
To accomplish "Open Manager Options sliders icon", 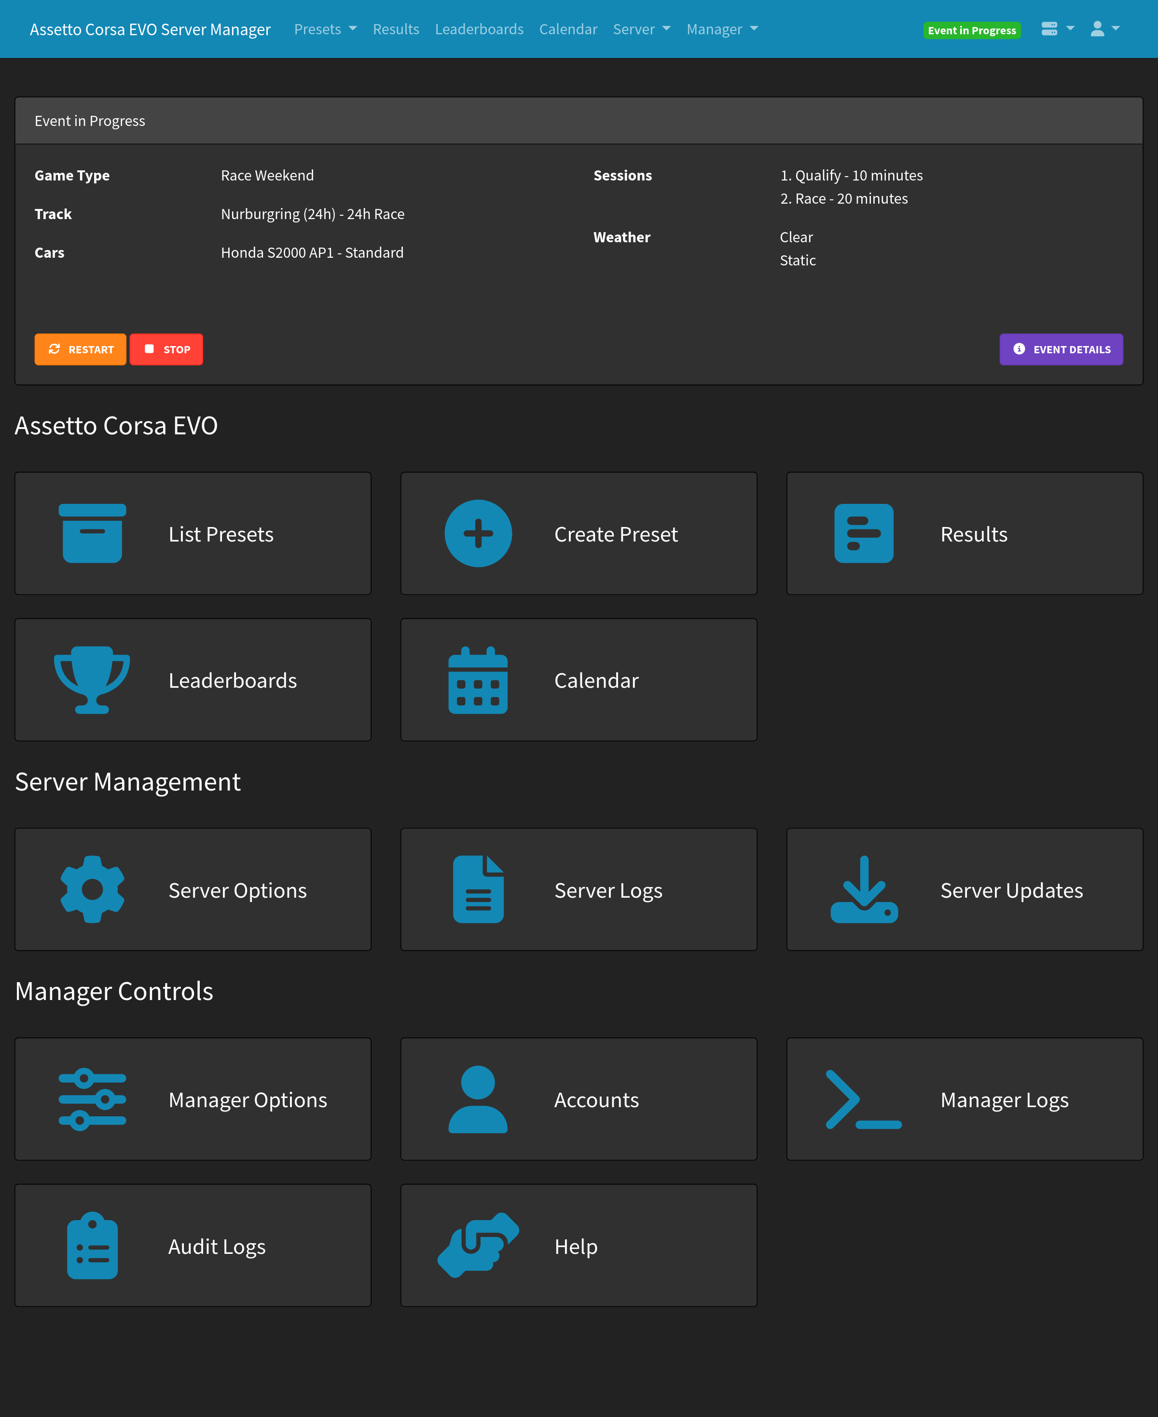I will [x=92, y=1099].
